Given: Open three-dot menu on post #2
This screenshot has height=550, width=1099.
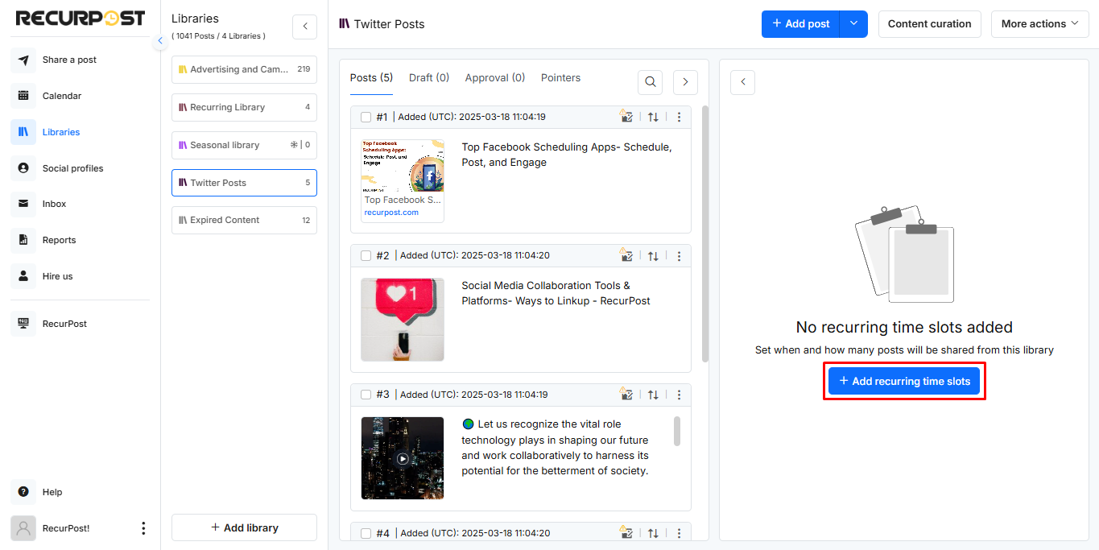Looking at the screenshot, I should [x=679, y=256].
